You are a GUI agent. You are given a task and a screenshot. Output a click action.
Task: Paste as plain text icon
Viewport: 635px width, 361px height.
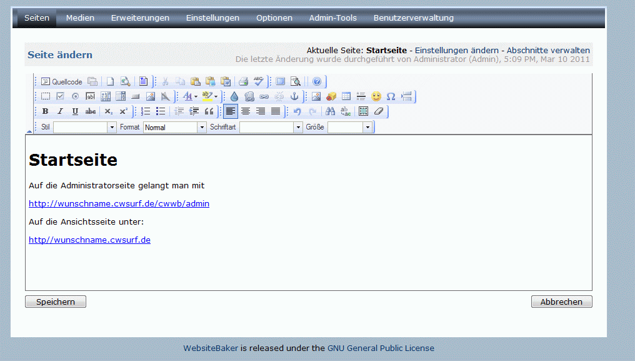point(210,81)
